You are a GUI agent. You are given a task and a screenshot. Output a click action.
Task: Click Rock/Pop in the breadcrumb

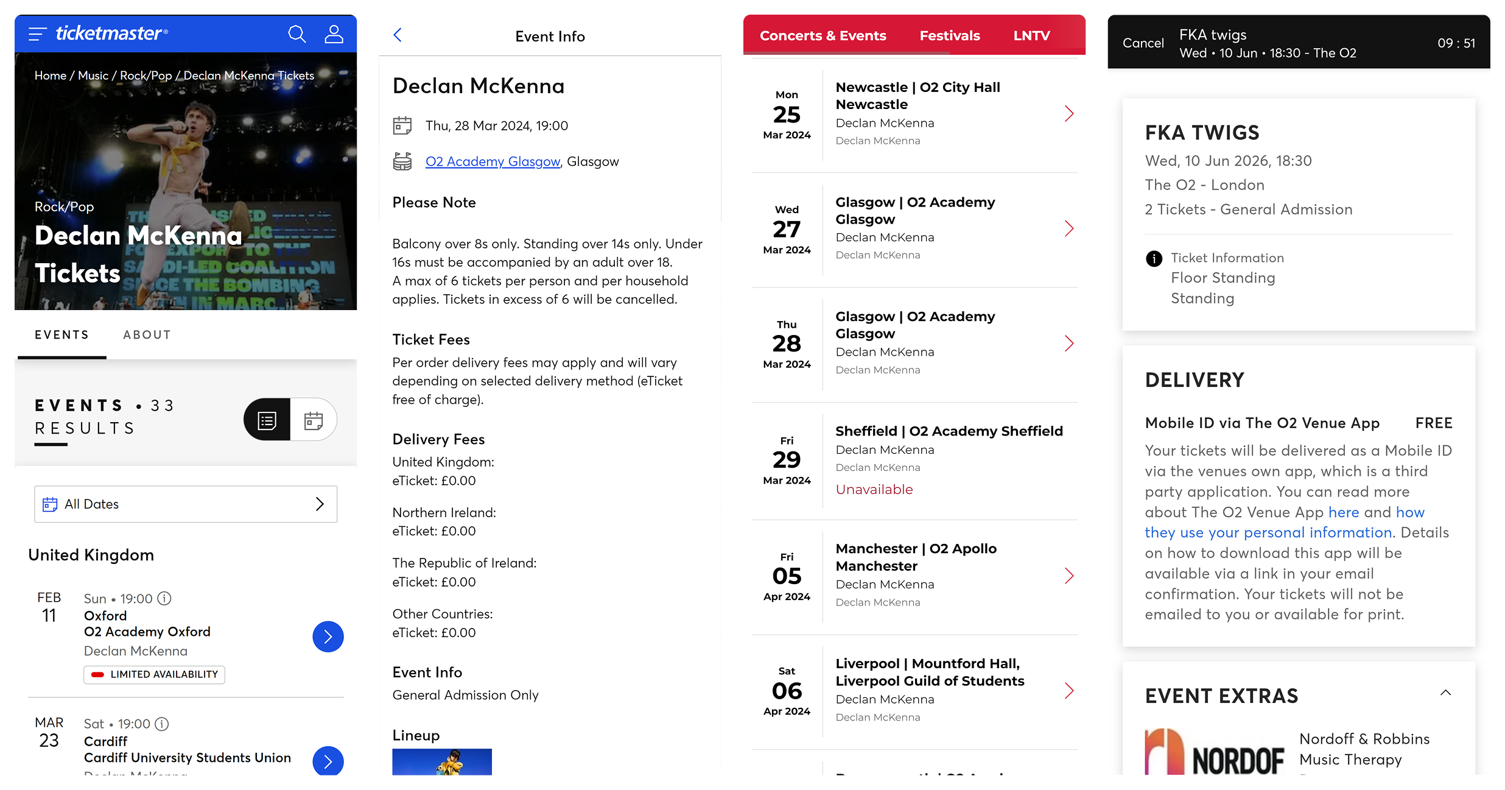click(x=146, y=76)
